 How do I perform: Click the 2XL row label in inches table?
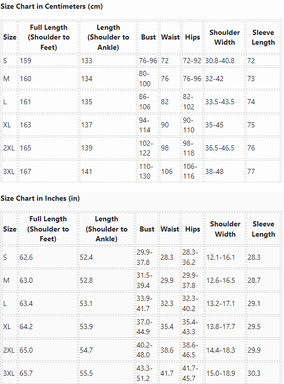9,350
